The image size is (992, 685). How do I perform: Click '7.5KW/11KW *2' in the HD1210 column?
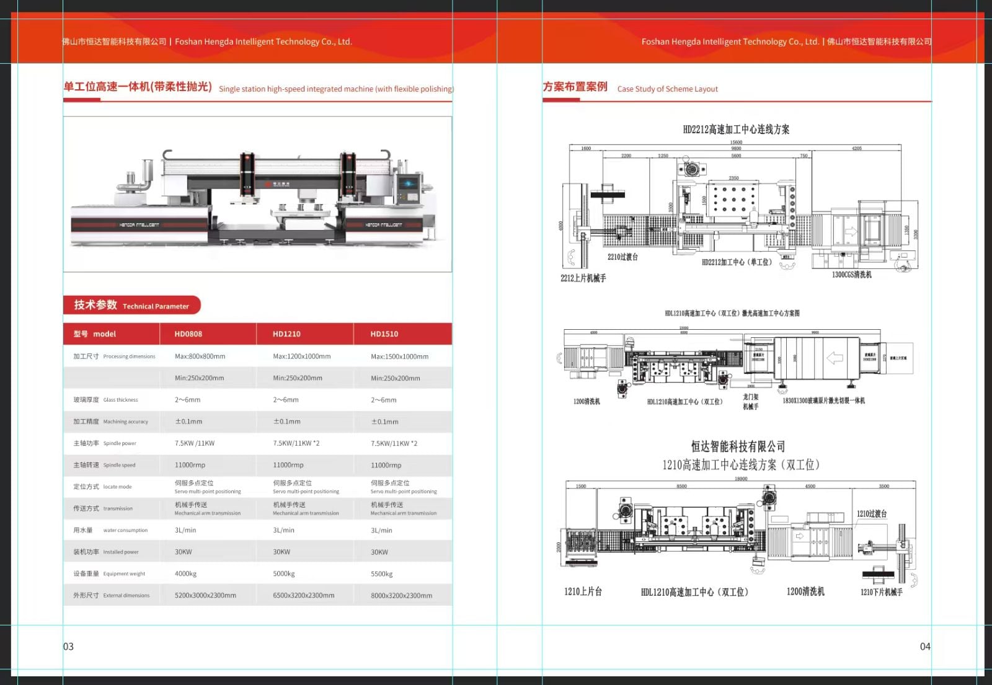(296, 443)
